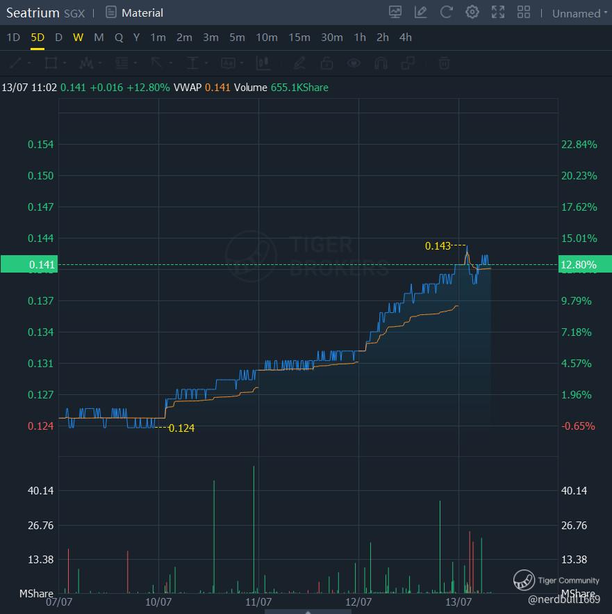Toggle fullscreen with the expand icon
Screen dimensions: 612x614
498,12
